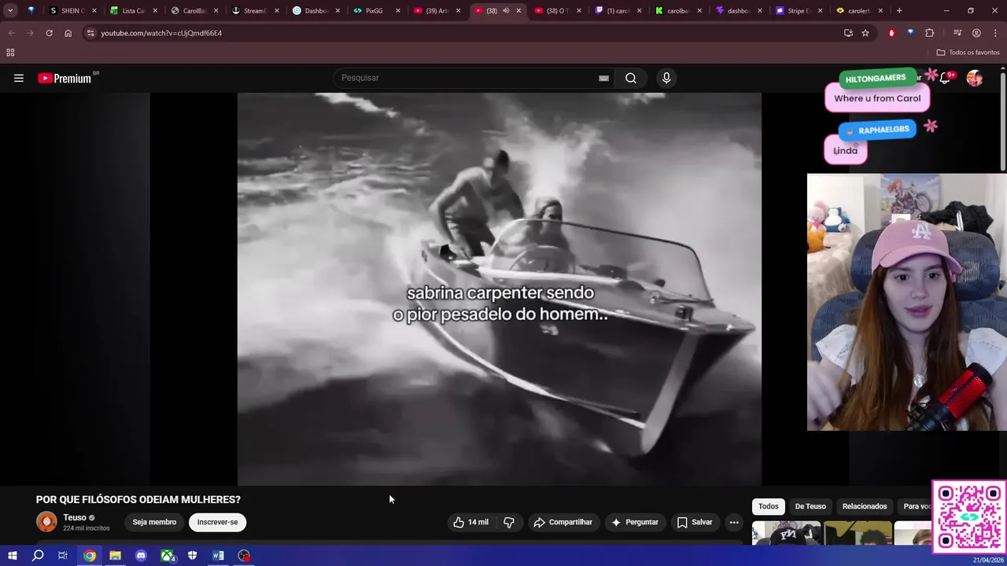
Task: Open the install/cast icon in address bar
Action: pos(848,33)
